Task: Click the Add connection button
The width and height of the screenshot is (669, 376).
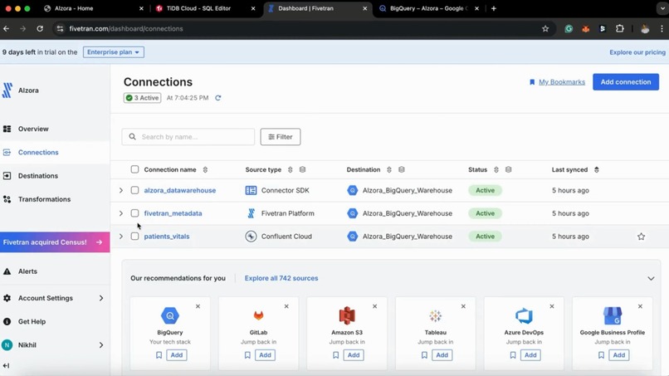Action: coord(626,82)
